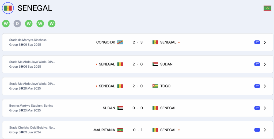Click Sudan flag in the 23 Mar match

120,108
